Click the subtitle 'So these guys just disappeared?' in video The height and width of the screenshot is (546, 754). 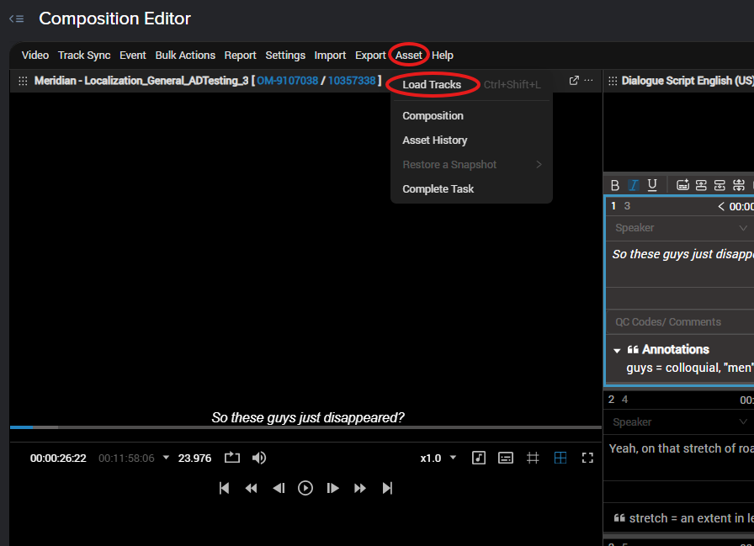point(308,417)
